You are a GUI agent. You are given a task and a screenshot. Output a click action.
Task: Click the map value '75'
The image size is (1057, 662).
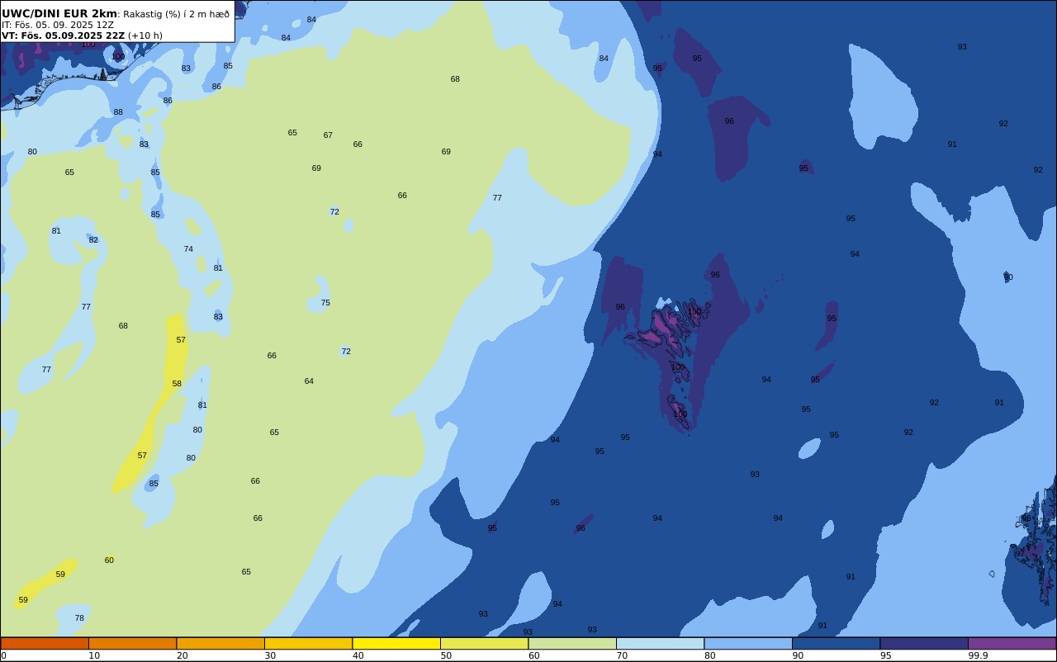pyautogui.click(x=325, y=303)
